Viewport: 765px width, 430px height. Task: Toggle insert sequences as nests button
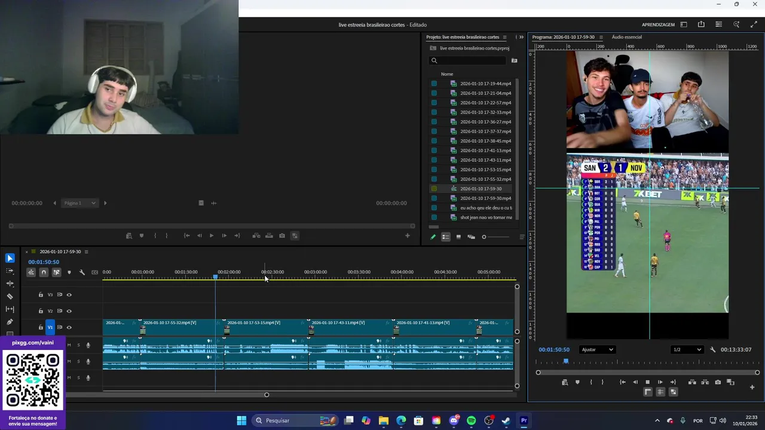pyautogui.click(x=31, y=272)
